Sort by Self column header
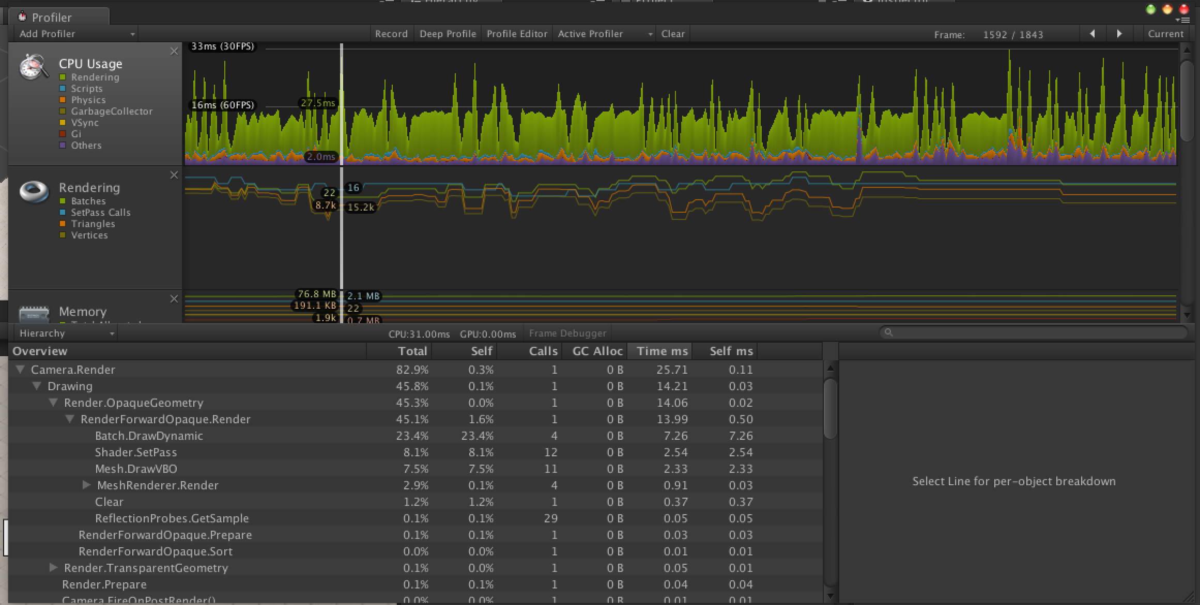Image resolution: width=1200 pixels, height=605 pixels. (x=465, y=351)
